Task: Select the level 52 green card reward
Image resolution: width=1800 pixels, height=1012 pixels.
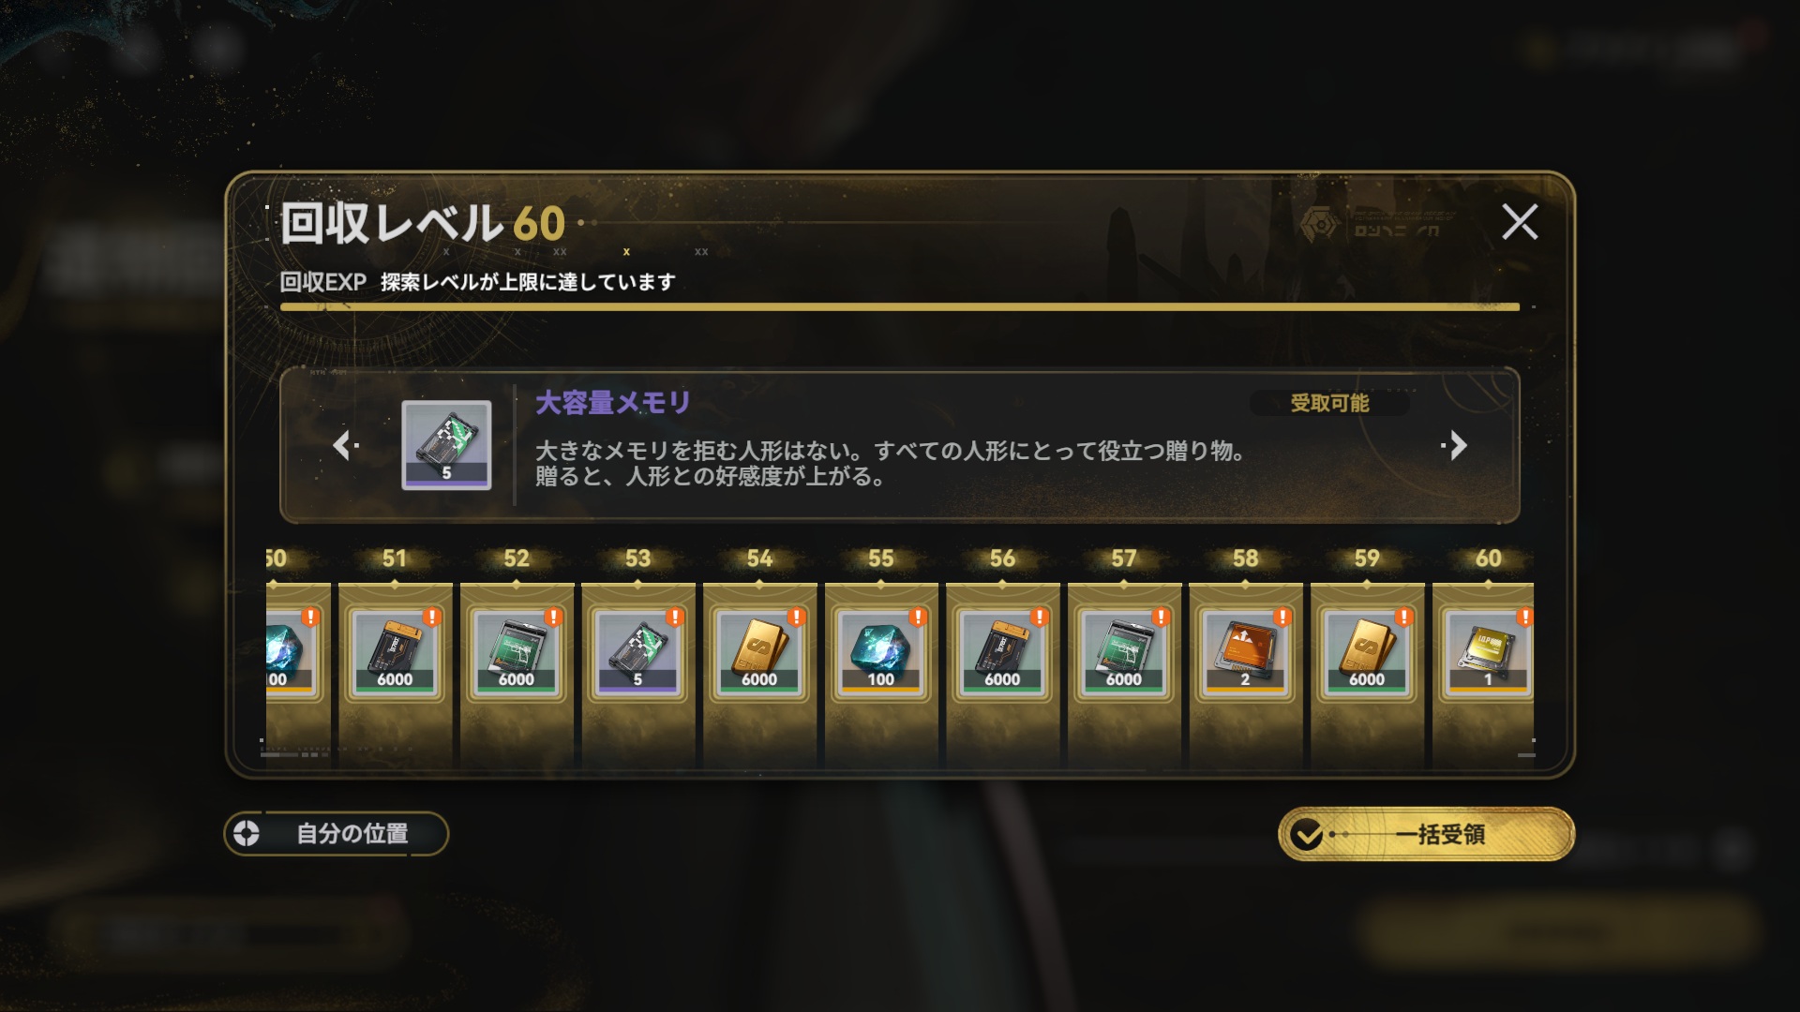Action: coord(517,652)
